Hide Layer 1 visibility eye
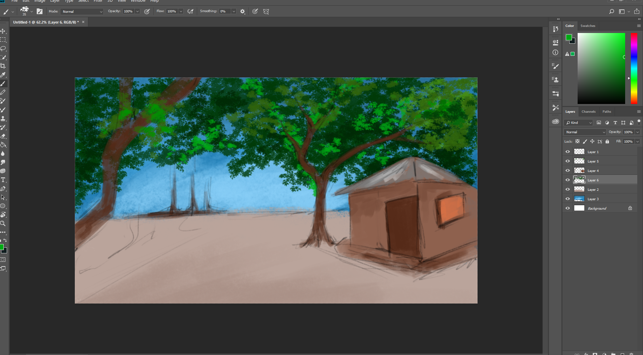The image size is (643, 355). click(x=568, y=152)
